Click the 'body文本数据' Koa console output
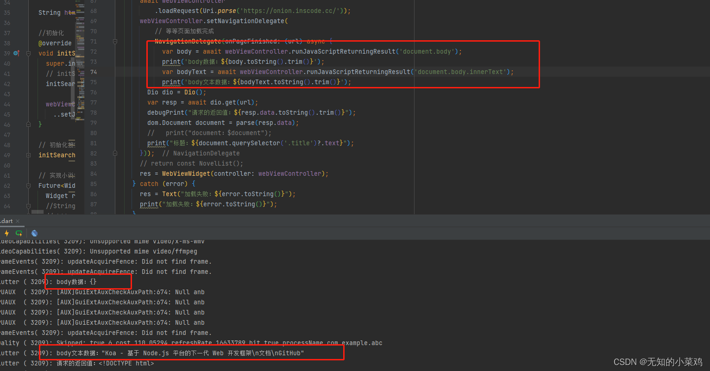 (180, 353)
